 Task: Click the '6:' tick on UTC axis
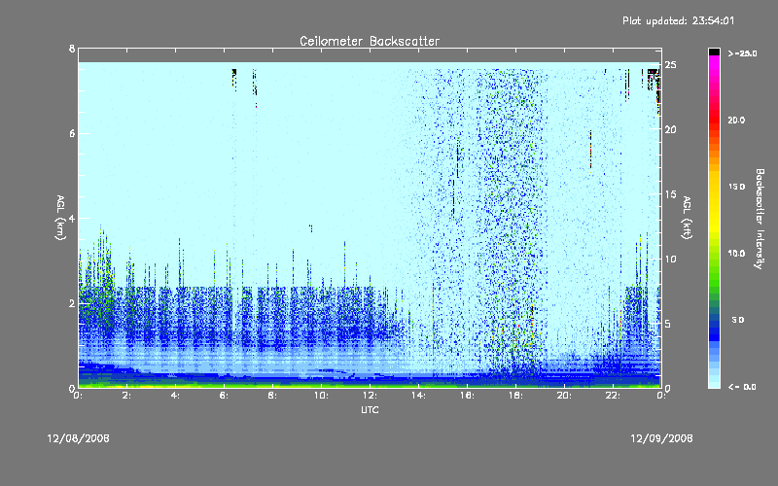click(x=225, y=396)
